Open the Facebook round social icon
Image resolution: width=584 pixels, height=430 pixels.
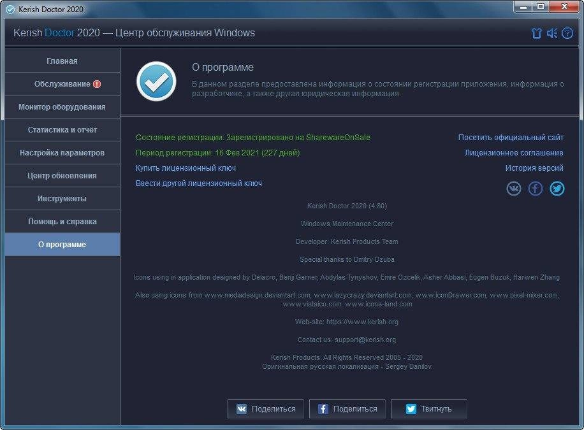535,189
